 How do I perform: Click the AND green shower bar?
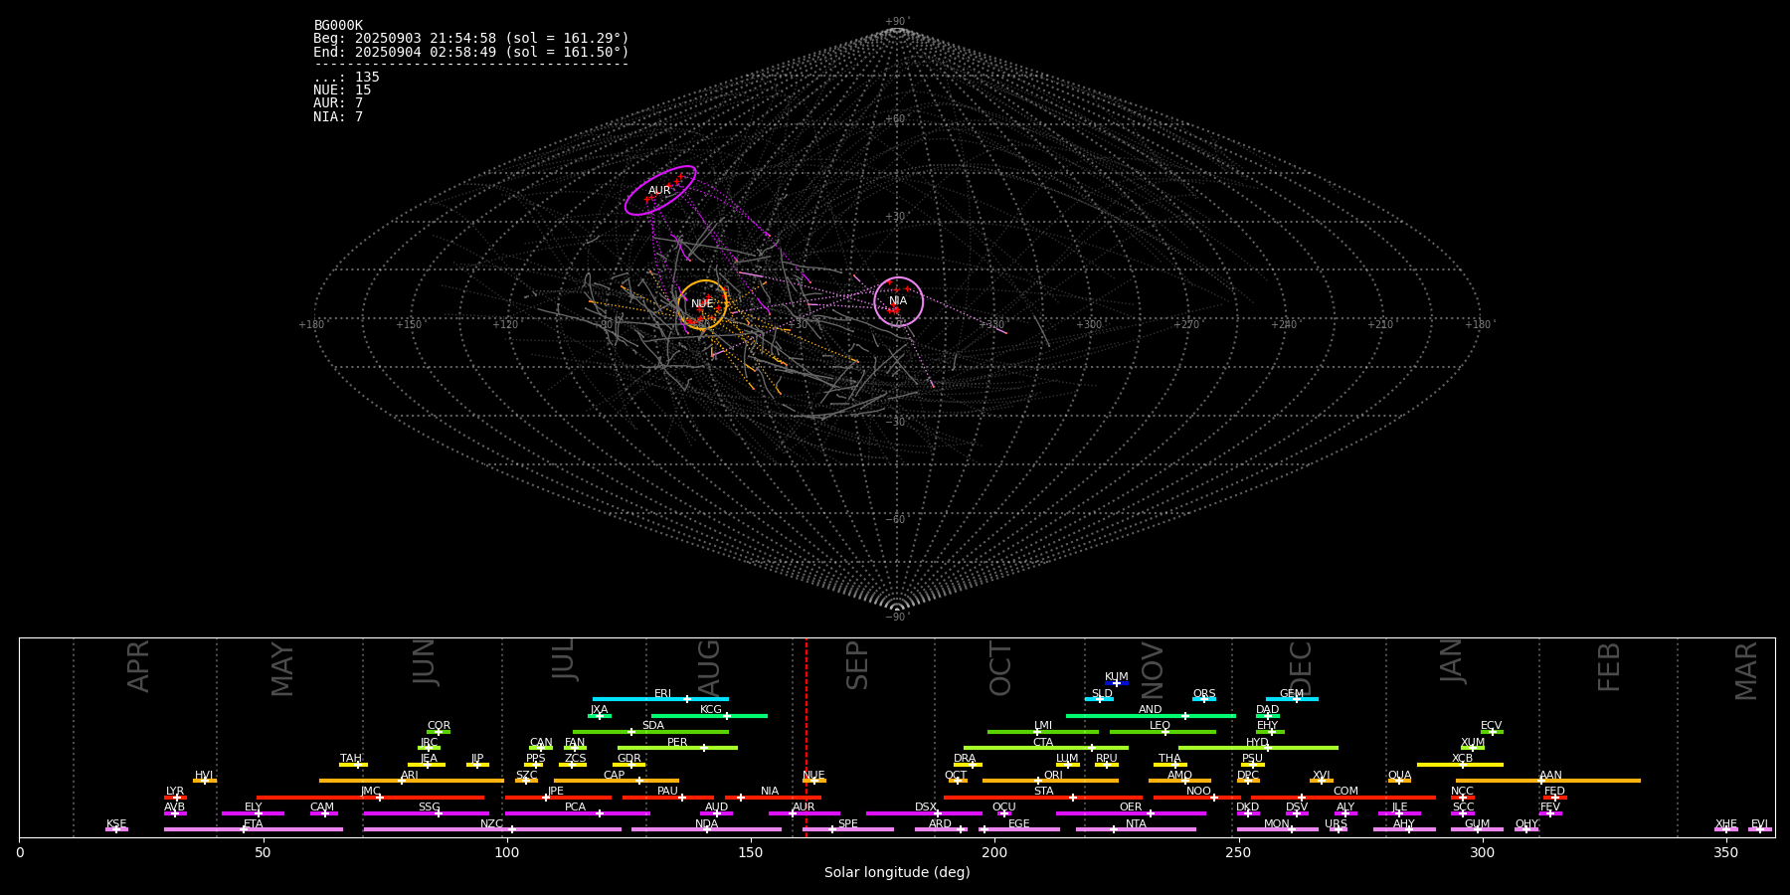point(1151,715)
